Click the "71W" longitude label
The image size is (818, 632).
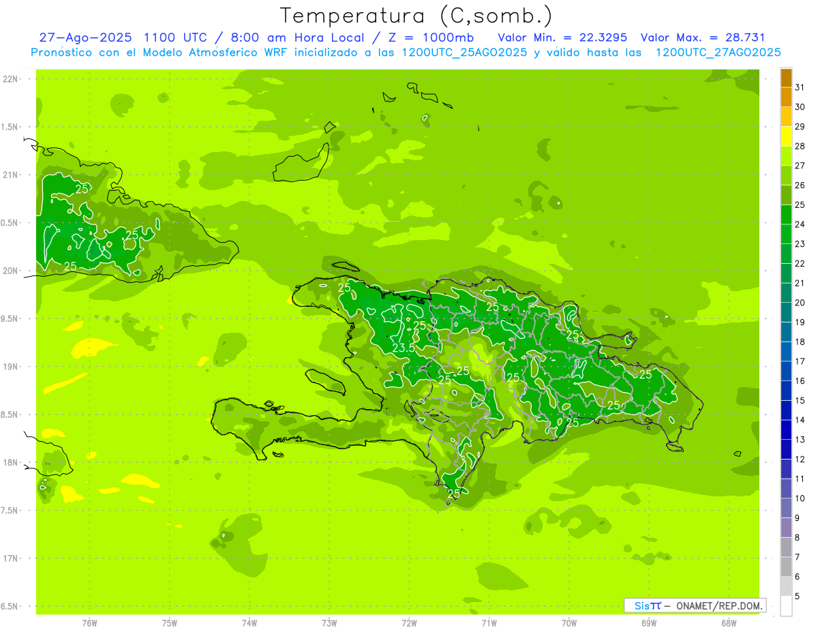[489, 623]
